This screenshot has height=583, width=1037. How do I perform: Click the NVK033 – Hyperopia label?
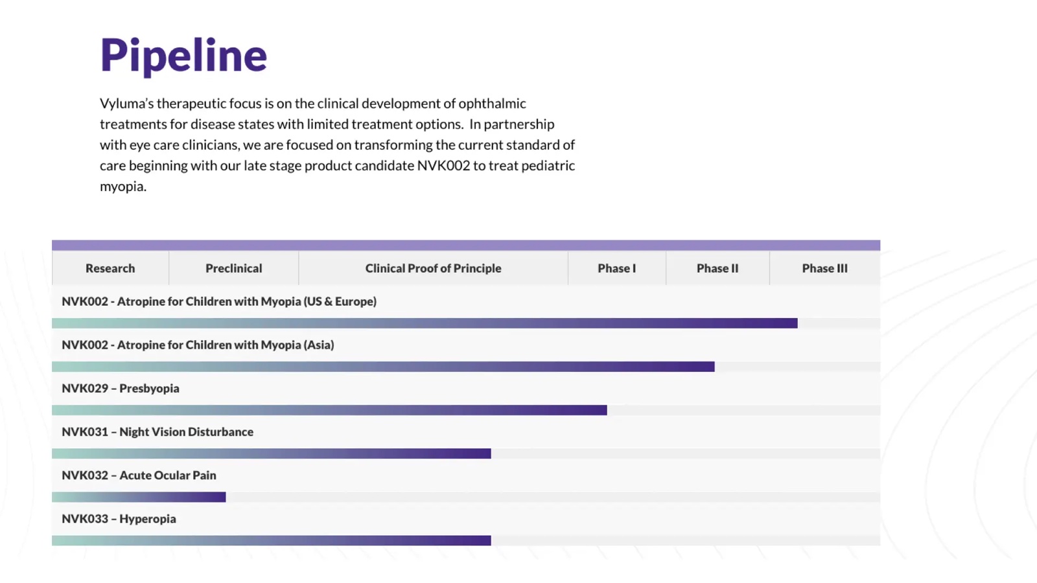coord(119,518)
